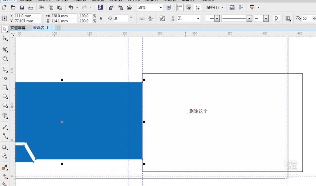Viewport: 316px width, 186px height.
Task: Expand the outline width dropdown showing 无
Action: [198, 19]
